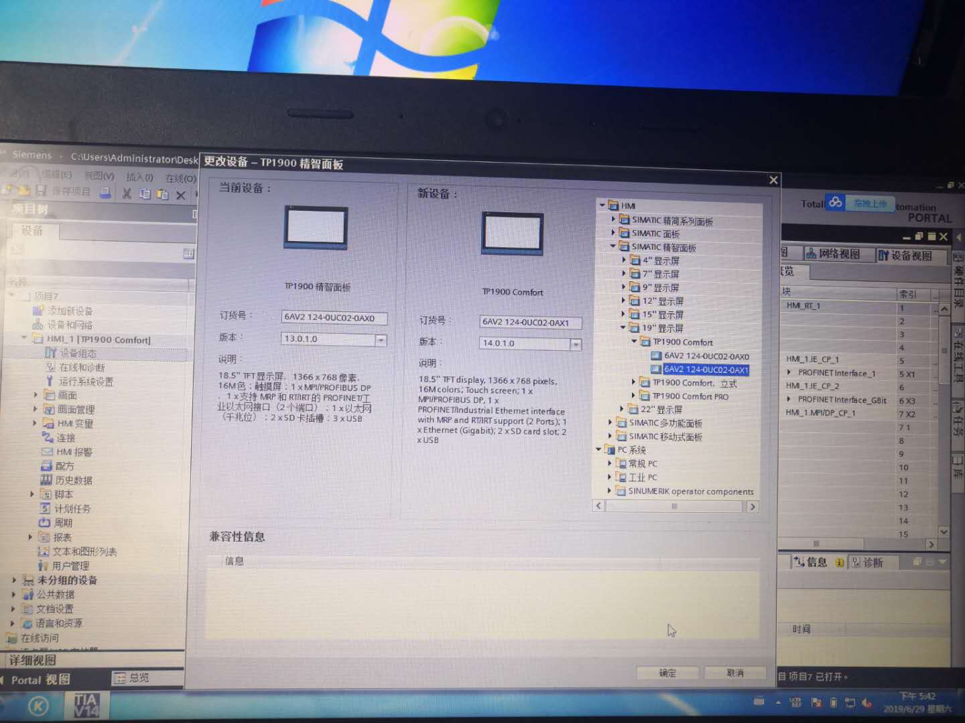Switch to the 网络视图 tab
The image size is (965, 723).
tap(832, 254)
